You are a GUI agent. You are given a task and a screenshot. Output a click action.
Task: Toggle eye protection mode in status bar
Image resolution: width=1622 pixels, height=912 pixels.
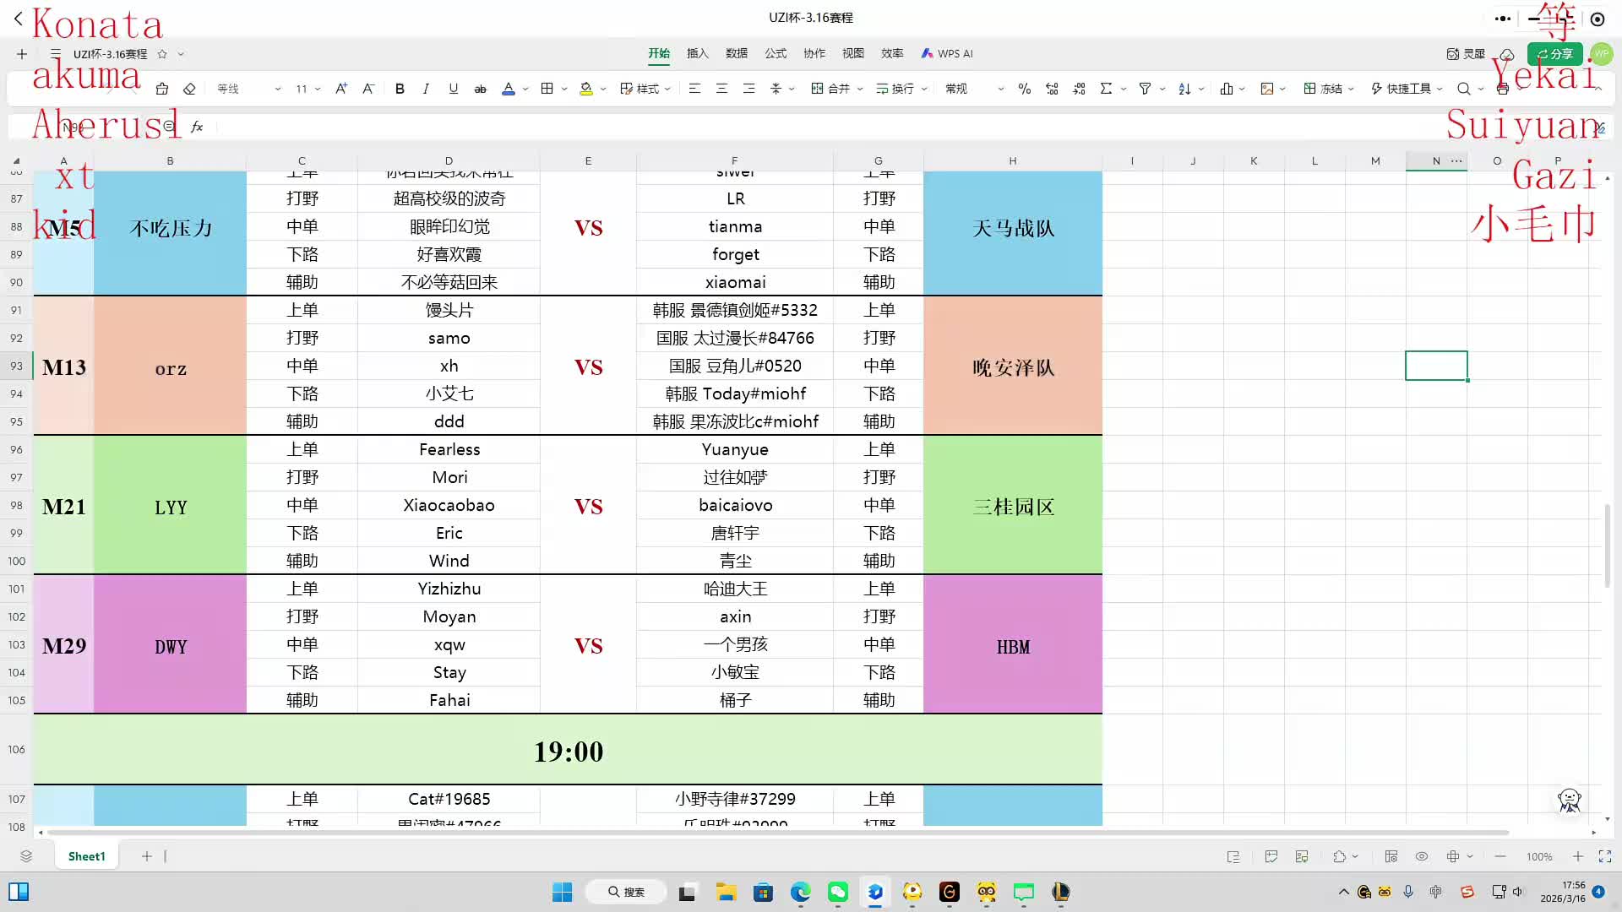click(x=1422, y=856)
